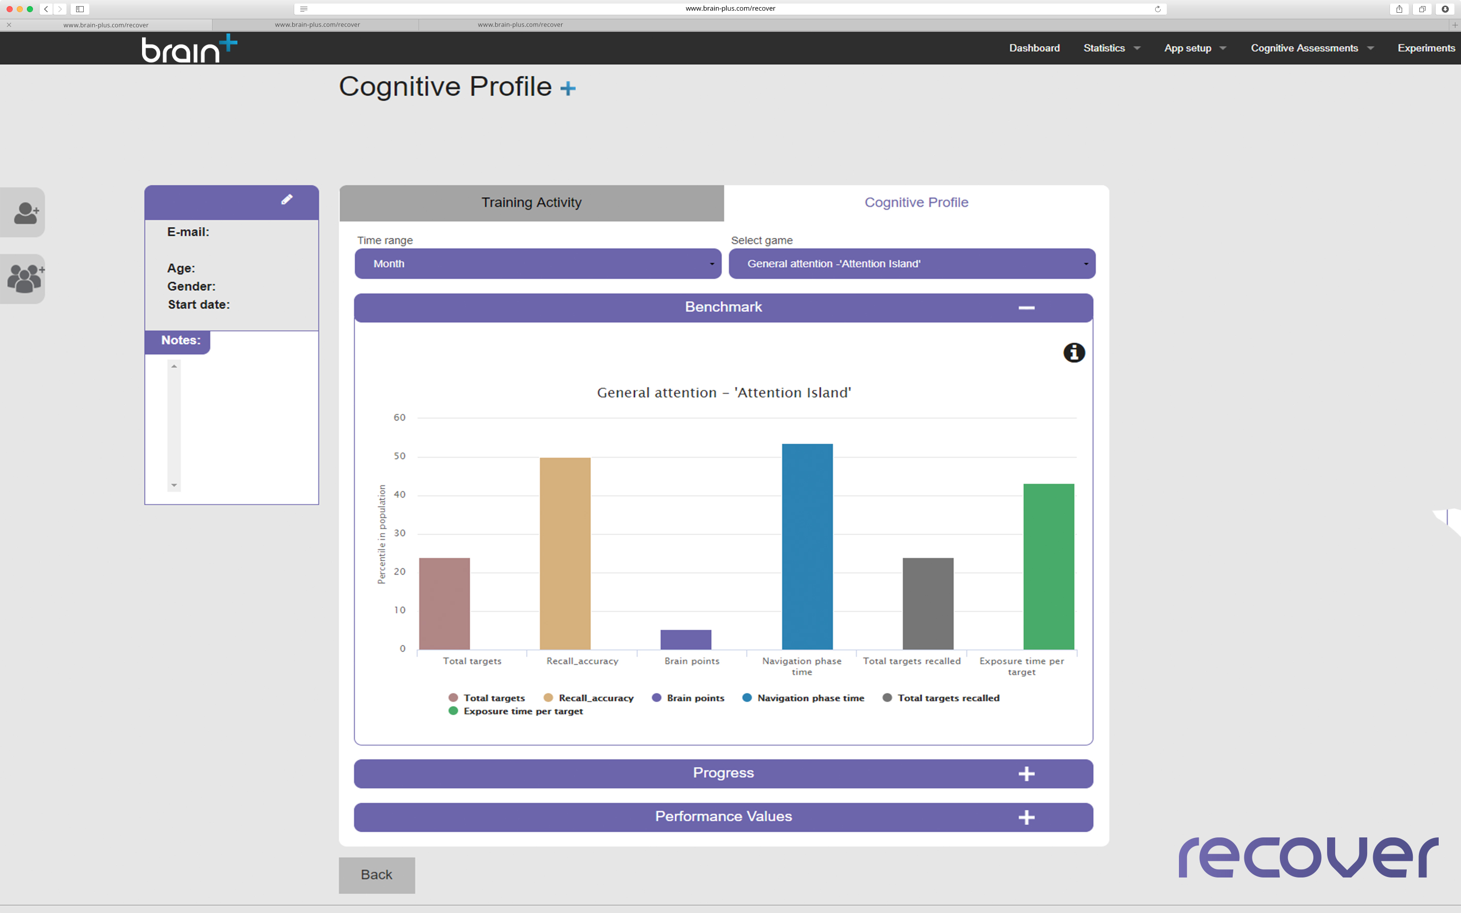
Task: Click the add user group icon
Action: 25,278
